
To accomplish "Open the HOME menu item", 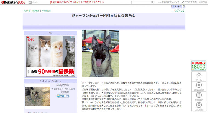I will tap(27, 11).
